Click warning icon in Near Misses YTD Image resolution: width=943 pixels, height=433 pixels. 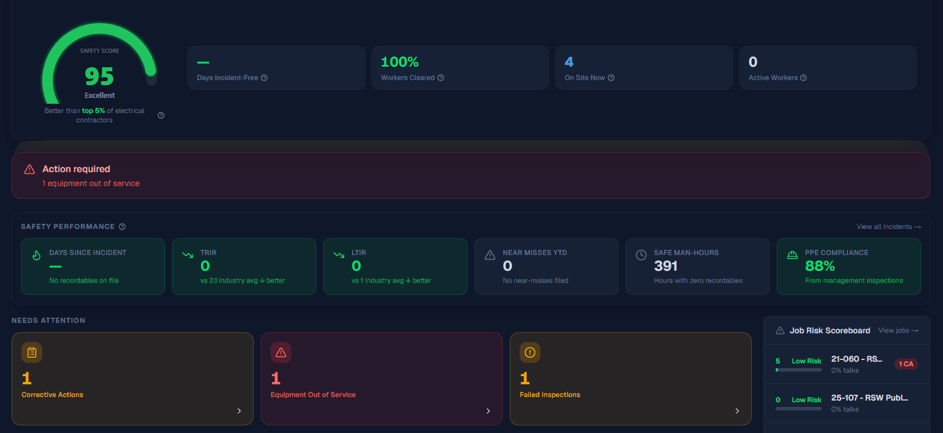[490, 255]
